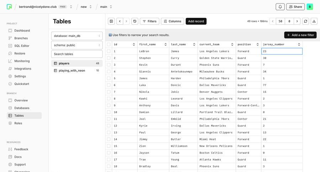Viewport: 320px width, 172px height.
Task: Sort by jersey_number column header arrows
Action: [299, 44]
